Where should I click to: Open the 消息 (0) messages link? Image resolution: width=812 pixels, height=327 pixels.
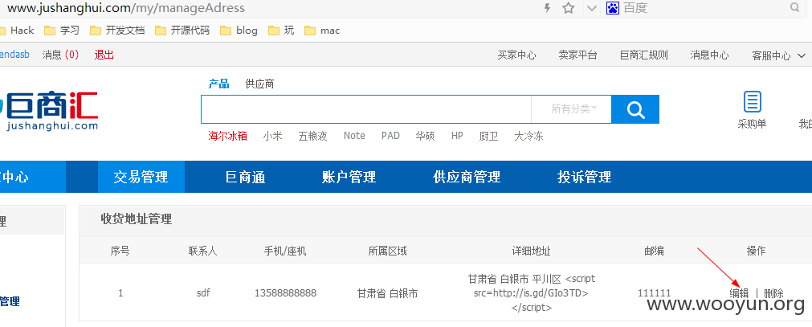60,55
